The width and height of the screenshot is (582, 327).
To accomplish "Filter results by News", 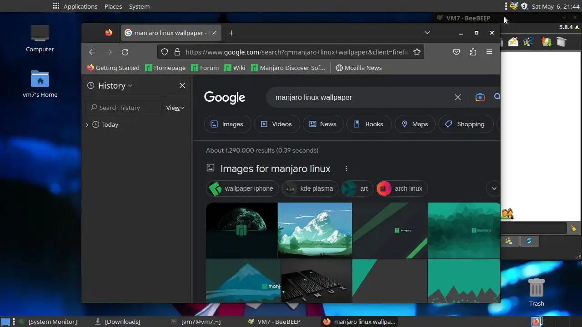I will [x=323, y=124].
